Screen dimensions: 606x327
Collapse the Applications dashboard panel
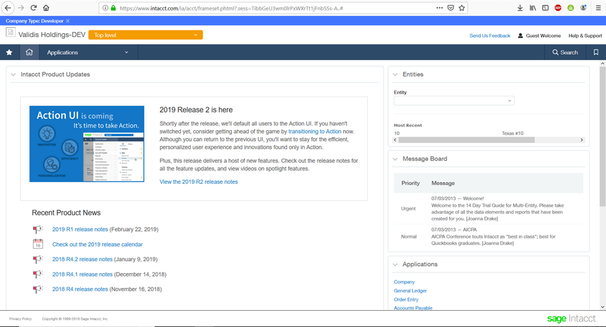pyautogui.click(x=395, y=265)
